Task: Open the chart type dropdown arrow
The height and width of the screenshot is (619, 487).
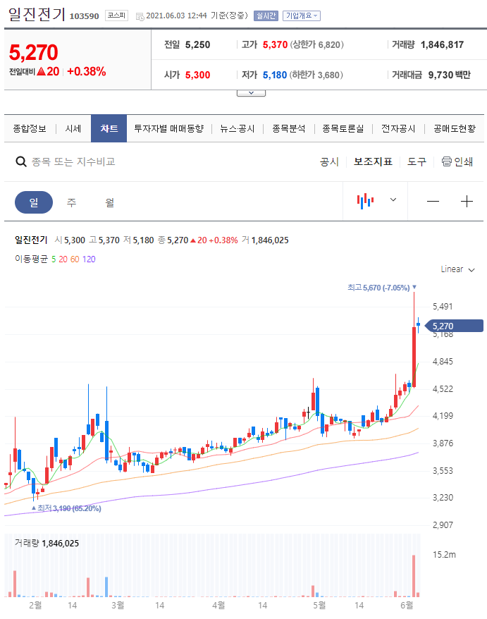Action: (x=393, y=200)
